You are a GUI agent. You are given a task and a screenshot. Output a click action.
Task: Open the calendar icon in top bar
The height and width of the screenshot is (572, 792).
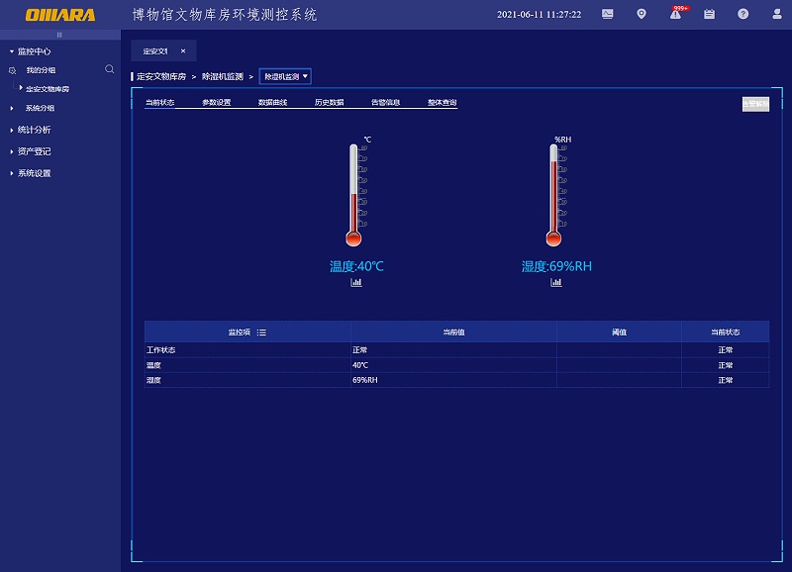click(709, 15)
